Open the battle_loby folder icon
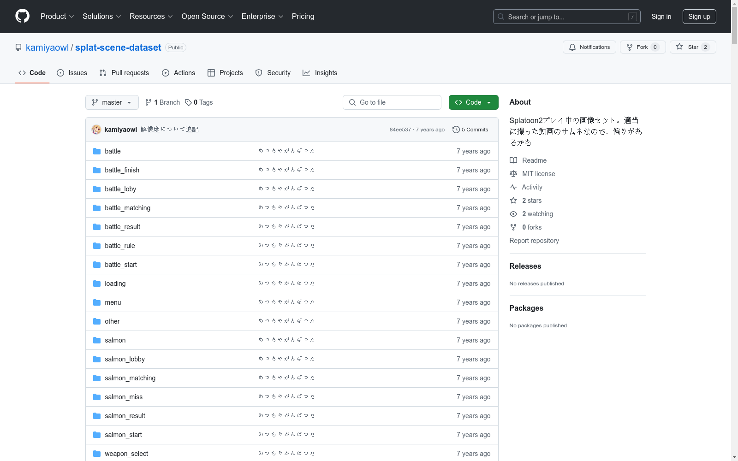 [97, 189]
